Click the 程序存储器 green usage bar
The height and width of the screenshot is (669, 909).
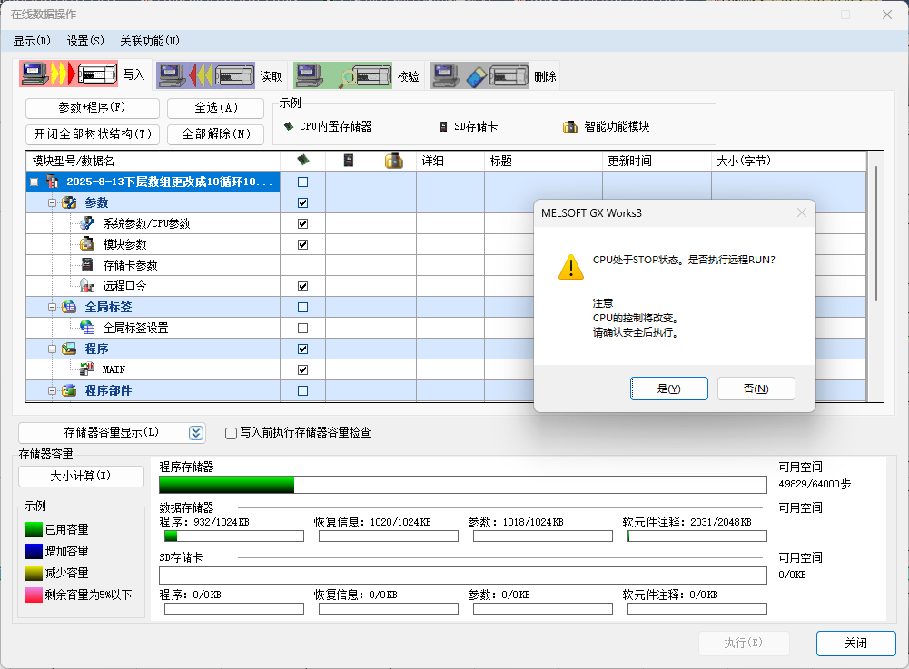click(226, 485)
